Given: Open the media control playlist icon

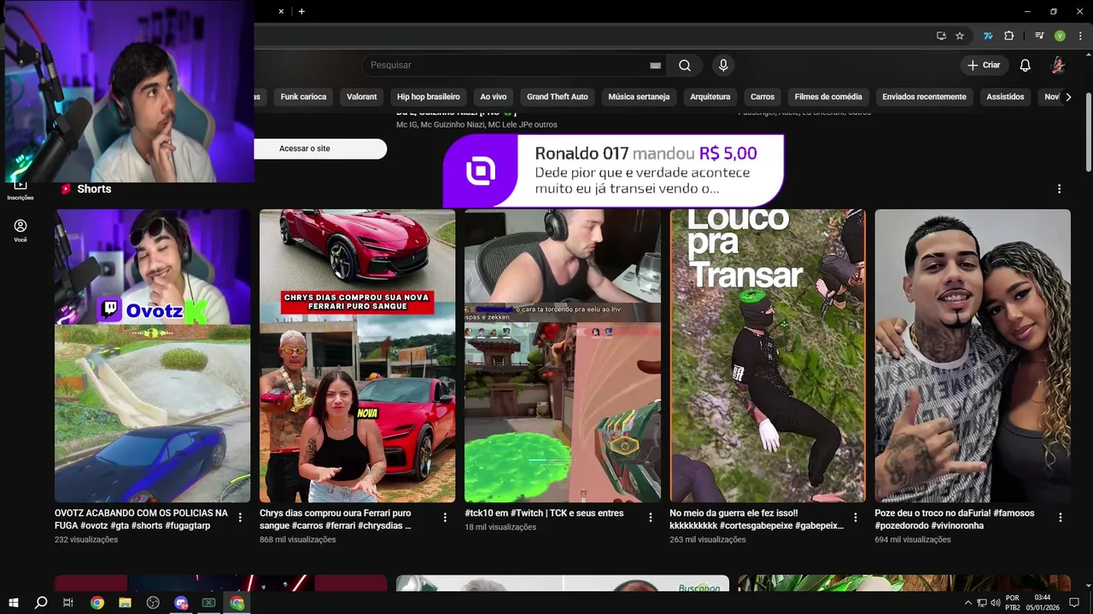Looking at the screenshot, I should pyautogui.click(x=1039, y=36).
